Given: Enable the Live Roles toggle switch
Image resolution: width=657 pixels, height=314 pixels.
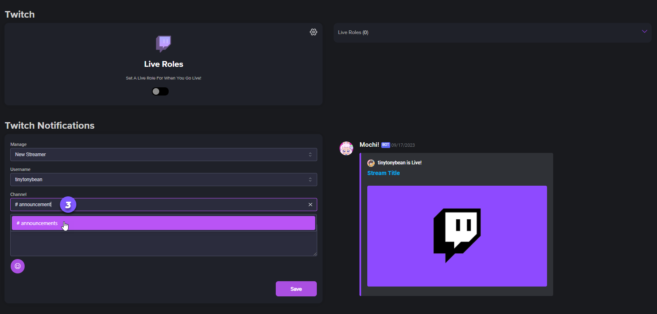Looking at the screenshot, I should (x=160, y=91).
